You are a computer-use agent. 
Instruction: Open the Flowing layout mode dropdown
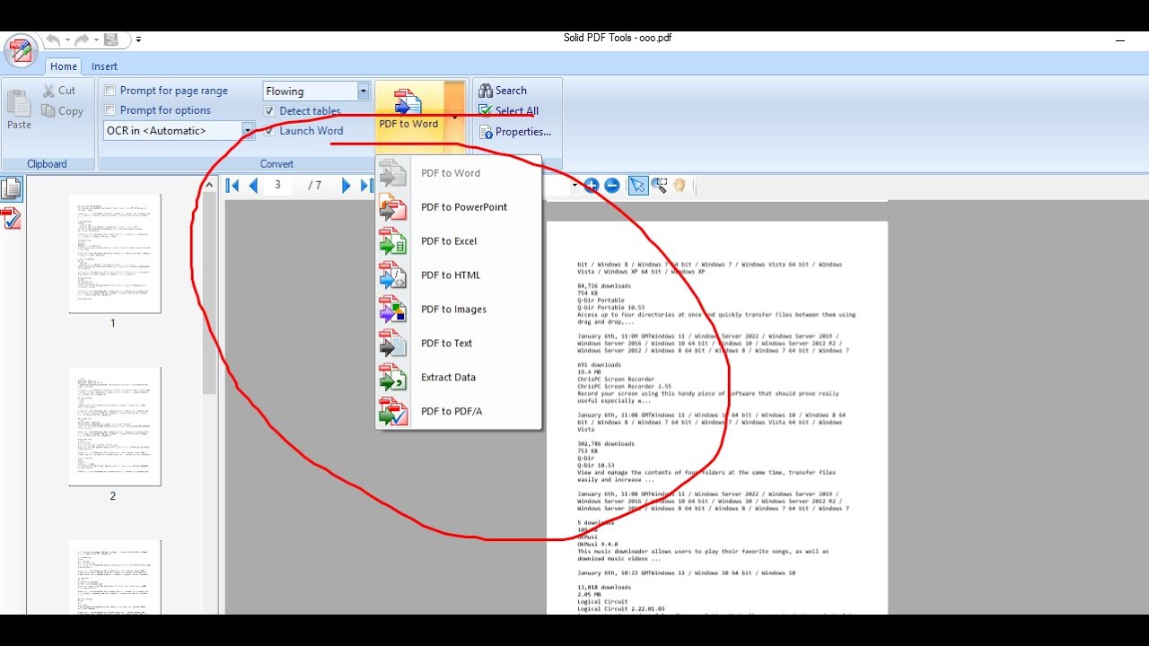pos(364,91)
